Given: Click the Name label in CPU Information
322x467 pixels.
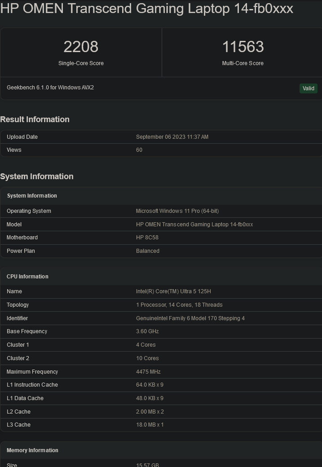Looking at the screenshot, I should (14, 291).
